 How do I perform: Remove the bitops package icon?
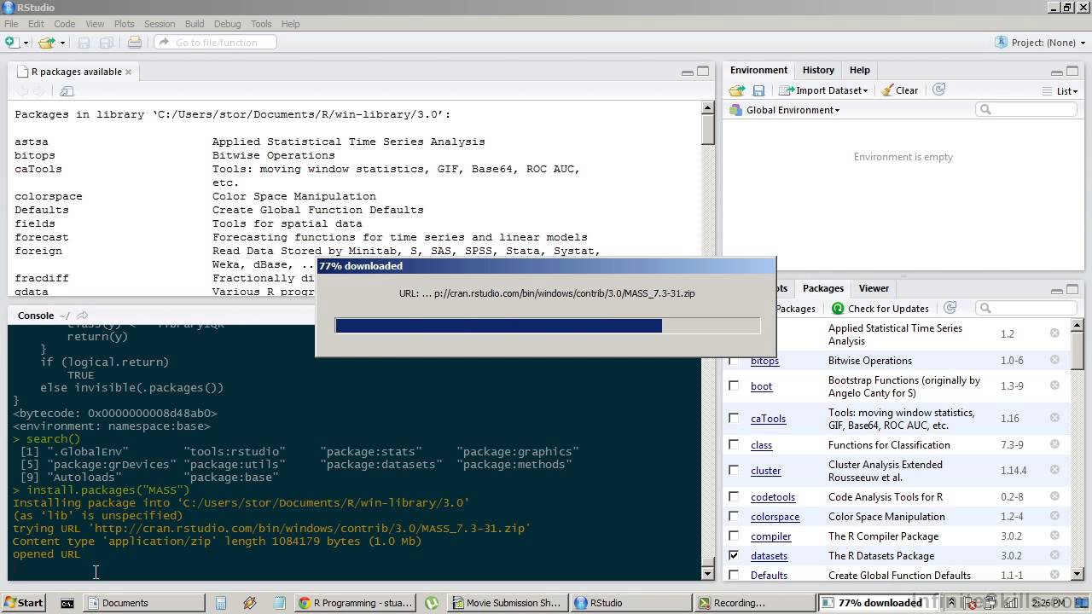tap(1054, 361)
